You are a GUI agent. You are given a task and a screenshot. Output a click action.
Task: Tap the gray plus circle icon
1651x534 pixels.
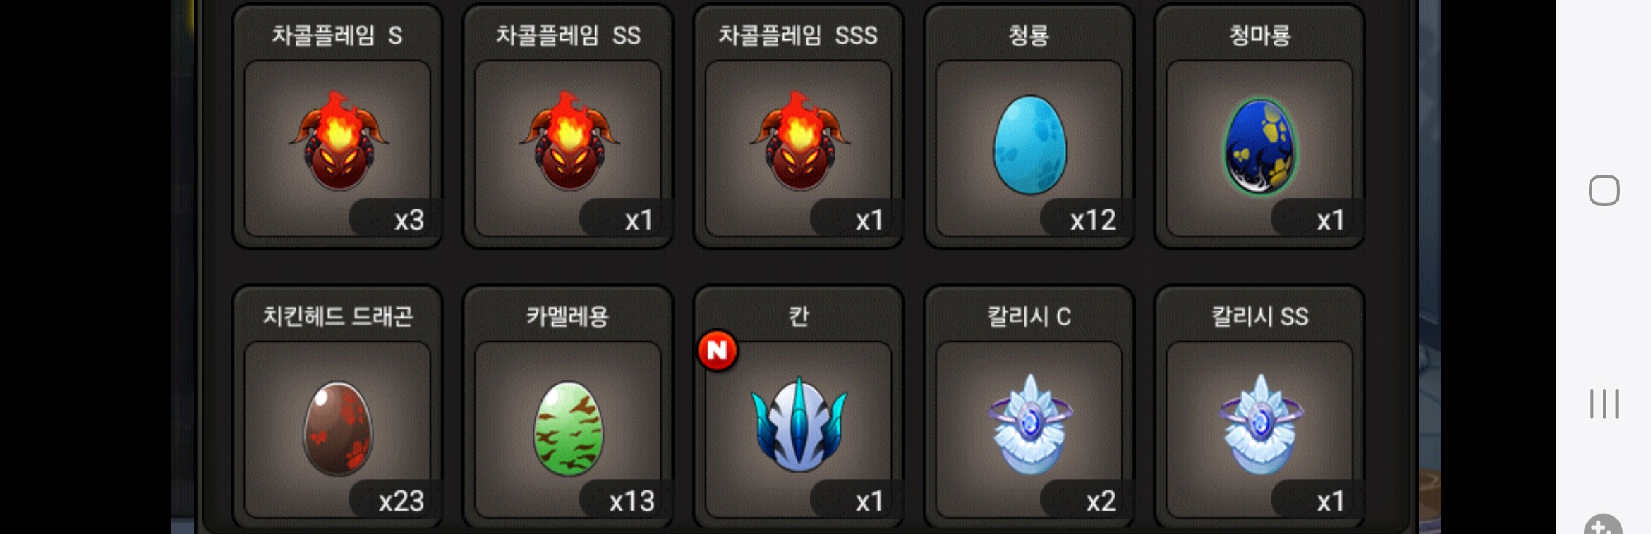coord(1603,526)
